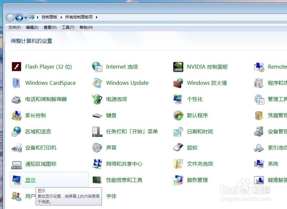This screenshot has height=209, width=287.
Task: Open the 任务栏和「开始」菜单 icon
Action: coord(97,132)
